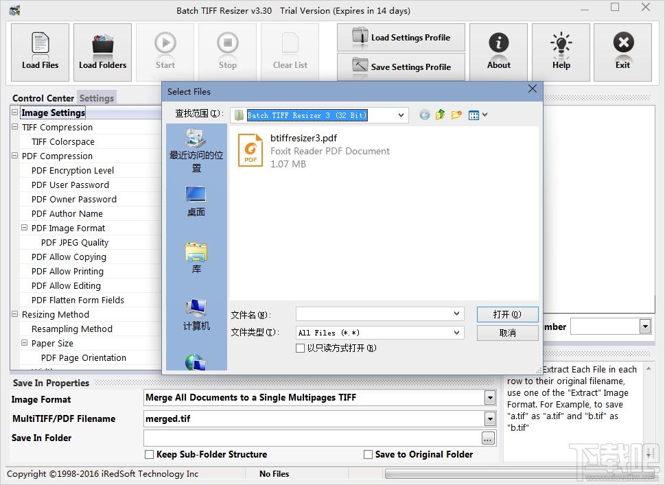The width and height of the screenshot is (665, 485).
Task: Enable Save to Original Folder
Action: click(368, 455)
